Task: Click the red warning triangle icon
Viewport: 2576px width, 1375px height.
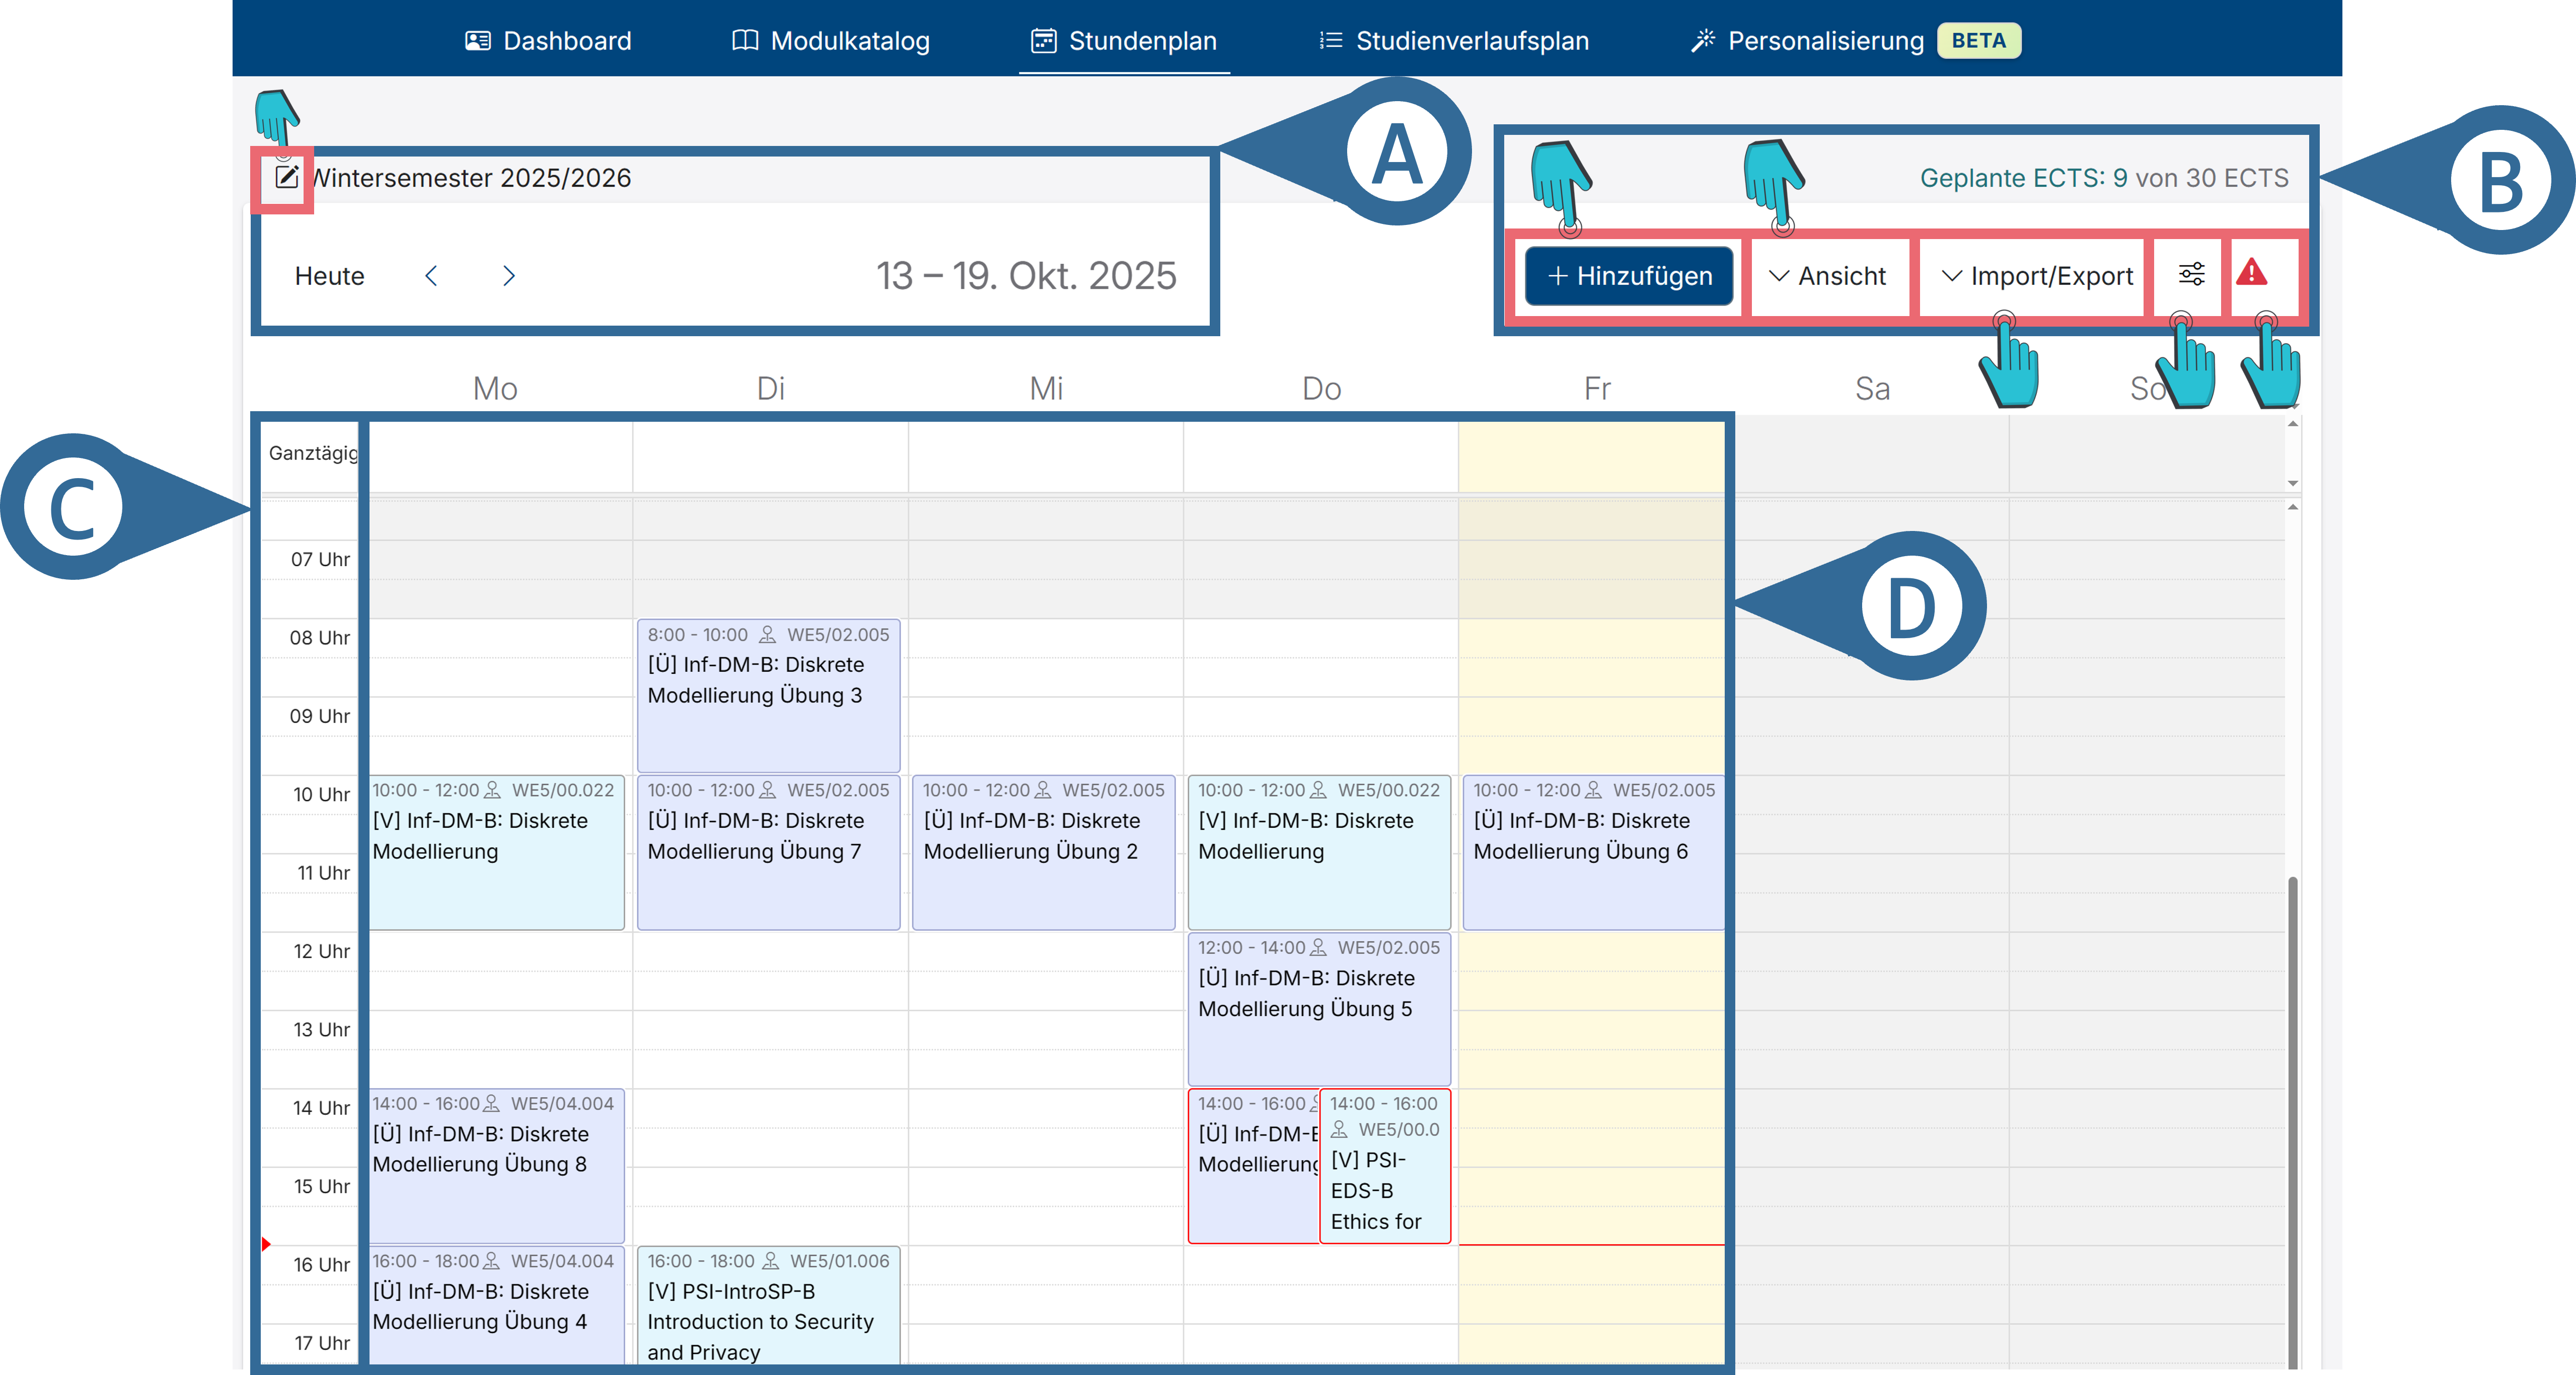Action: tap(2251, 272)
